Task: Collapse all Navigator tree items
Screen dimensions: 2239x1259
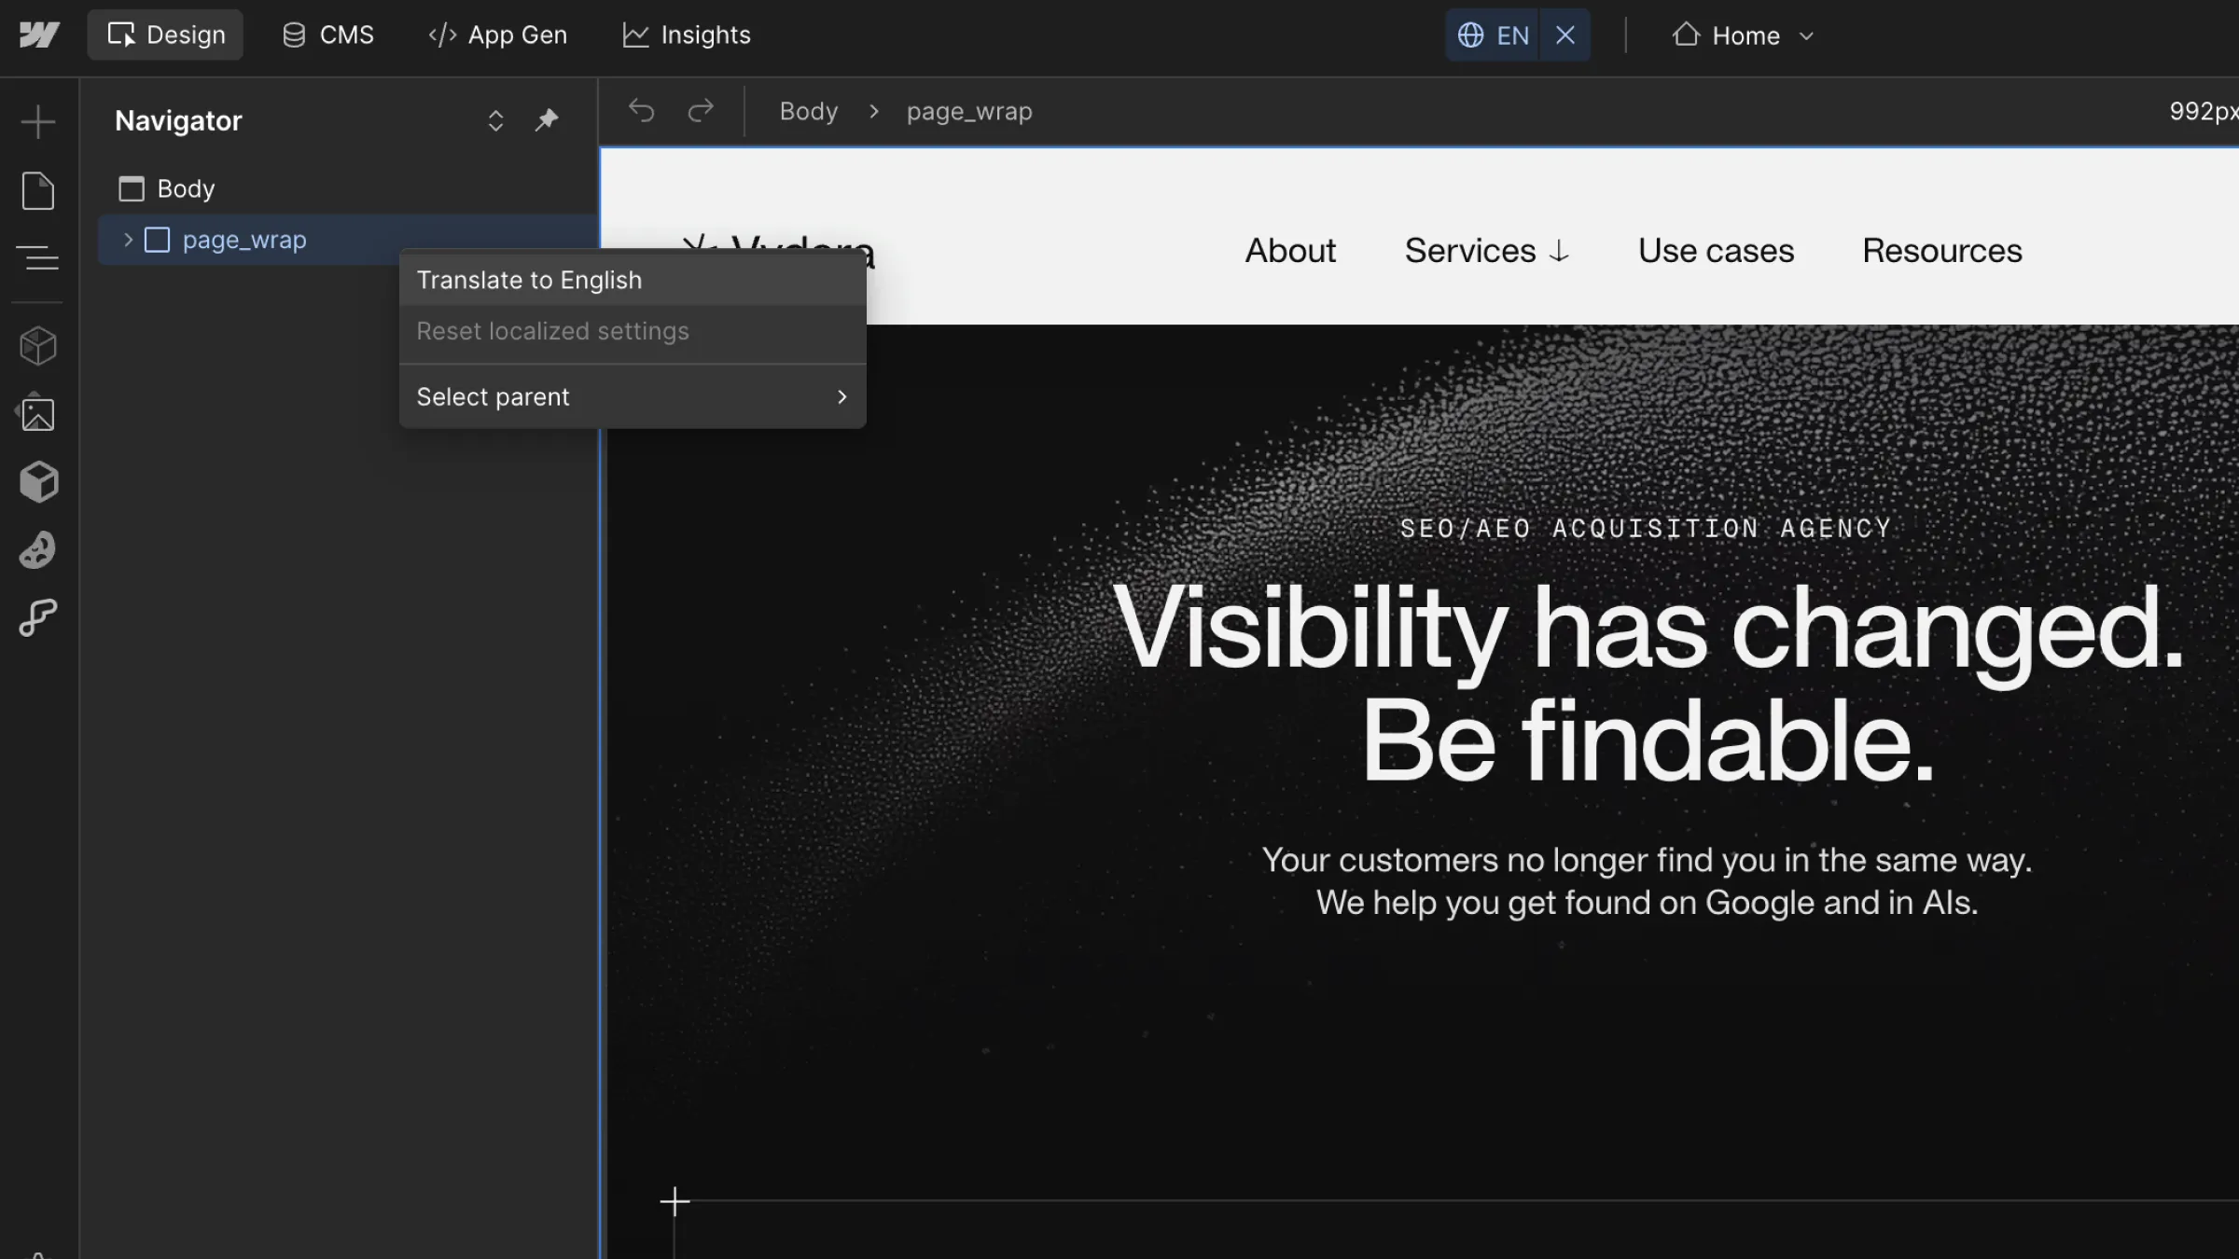Action: pyautogui.click(x=495, y=120)
